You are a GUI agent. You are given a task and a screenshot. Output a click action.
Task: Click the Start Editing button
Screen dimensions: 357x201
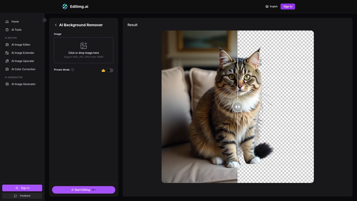(84, 190)
